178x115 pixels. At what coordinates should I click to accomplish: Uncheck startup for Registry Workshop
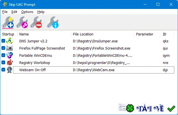(x=3, y=62)
